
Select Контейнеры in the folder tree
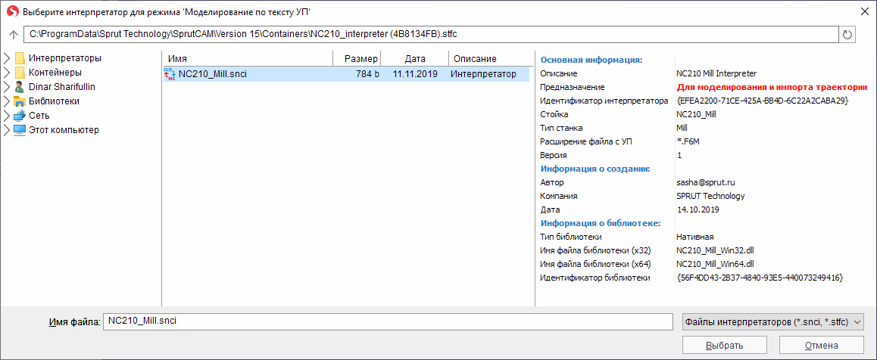55,73
